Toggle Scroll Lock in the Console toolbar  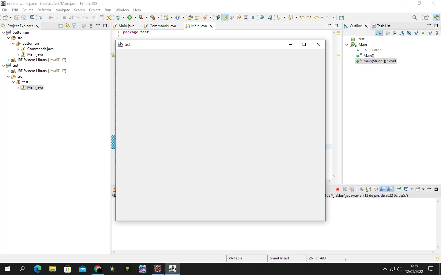pos(368,189)
